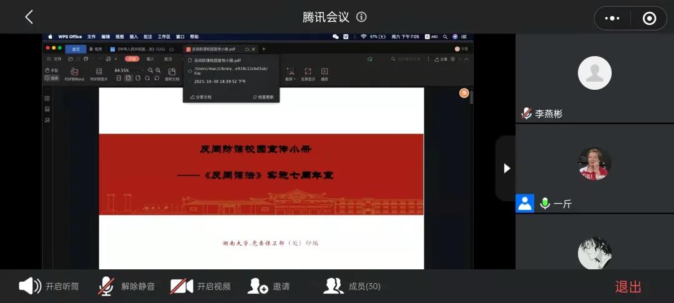This screenshot has height=303, width=674.
Task: Collapse the participant panel with arrow handle
Action: point(506,168)
